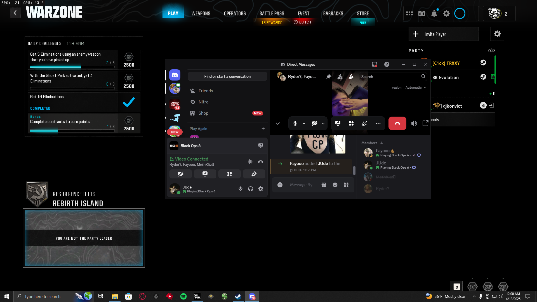Expand camera options arrow
This screenshot has width=537, height=302.
(323, 123)
